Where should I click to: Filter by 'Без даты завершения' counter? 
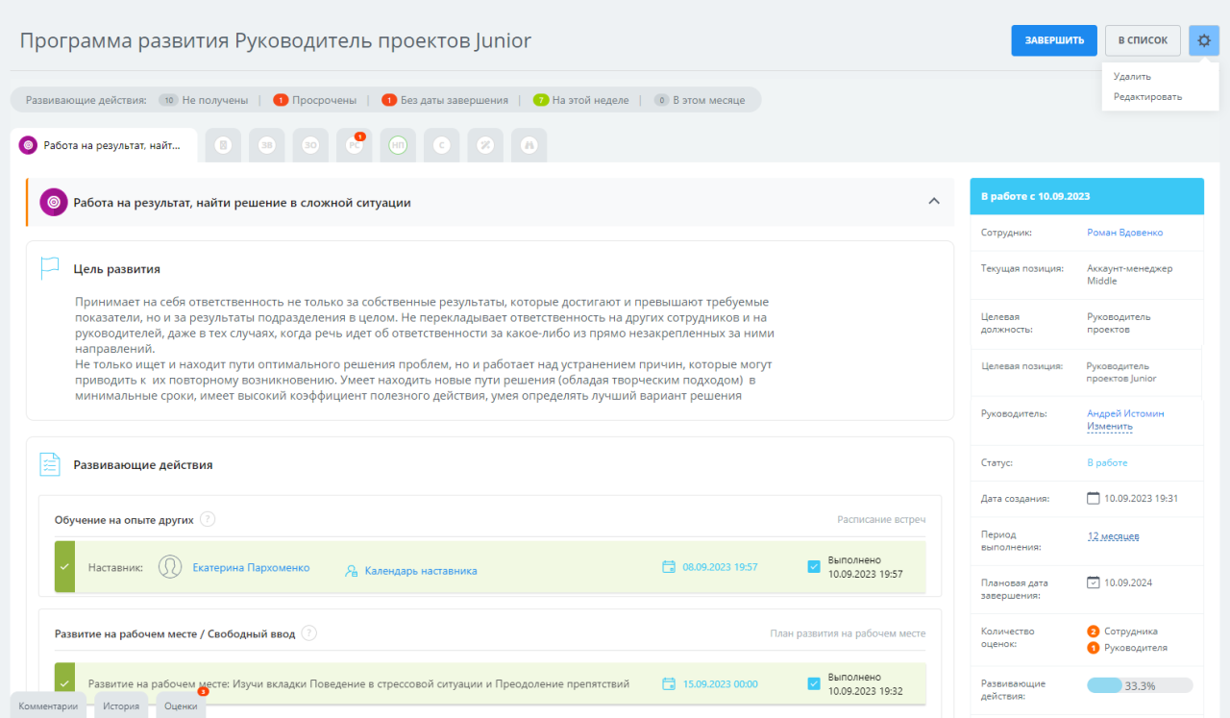[445, 99]
